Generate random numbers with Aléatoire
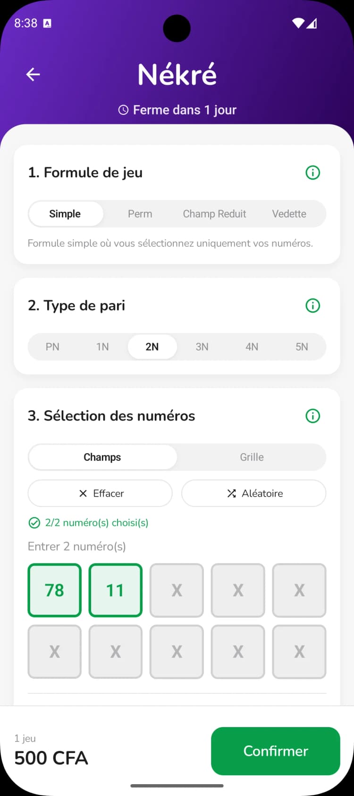This screenshot has height=796, width=354. point(253,493)
